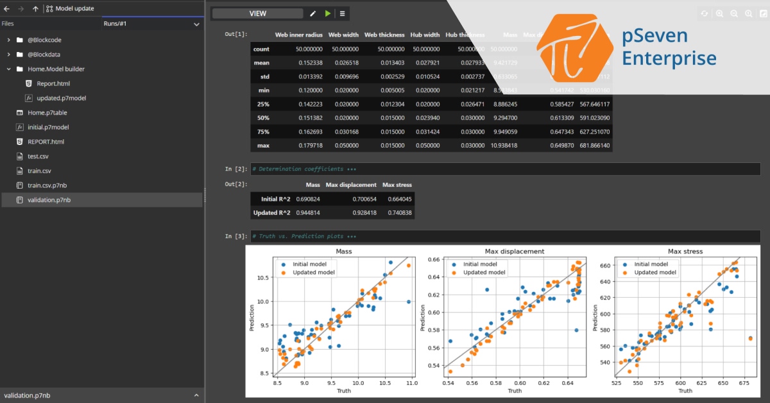Expand the @Blockcode folder

10,40
